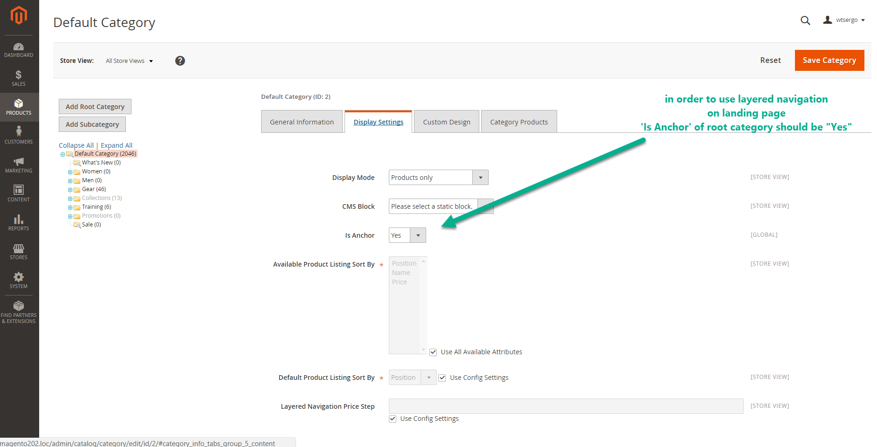
Task: Click the search magnifier icon
Action: pos(805,21)
